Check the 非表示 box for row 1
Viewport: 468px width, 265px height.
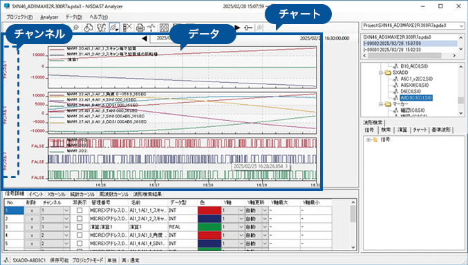[79, 210]
